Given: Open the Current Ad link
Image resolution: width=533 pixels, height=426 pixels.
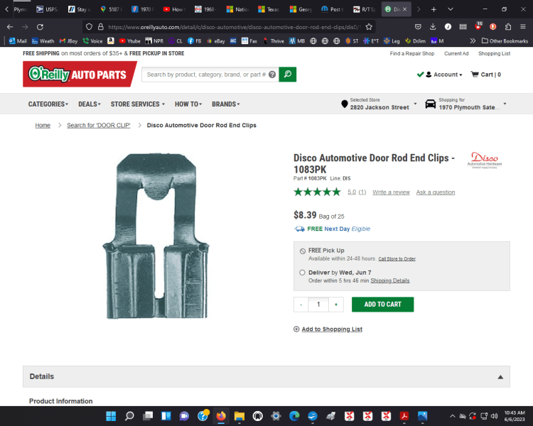Looking at the screenshot, I should tap(456, 53).
